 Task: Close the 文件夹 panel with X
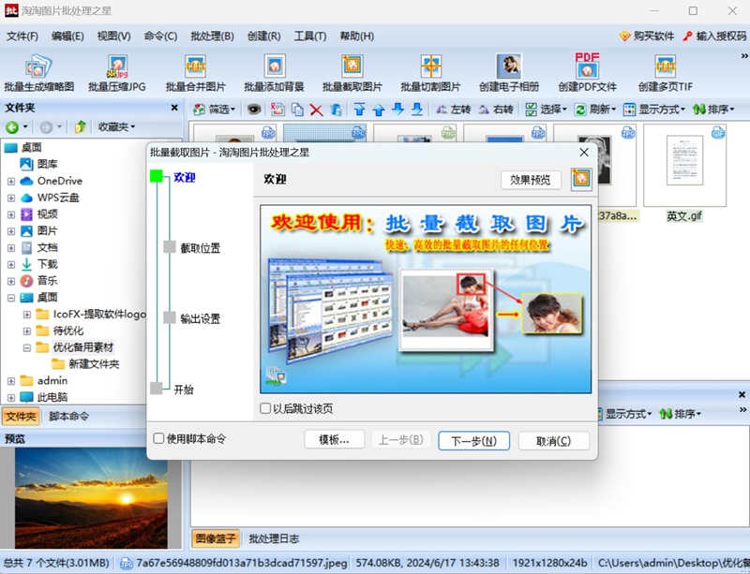coord(174,108)
